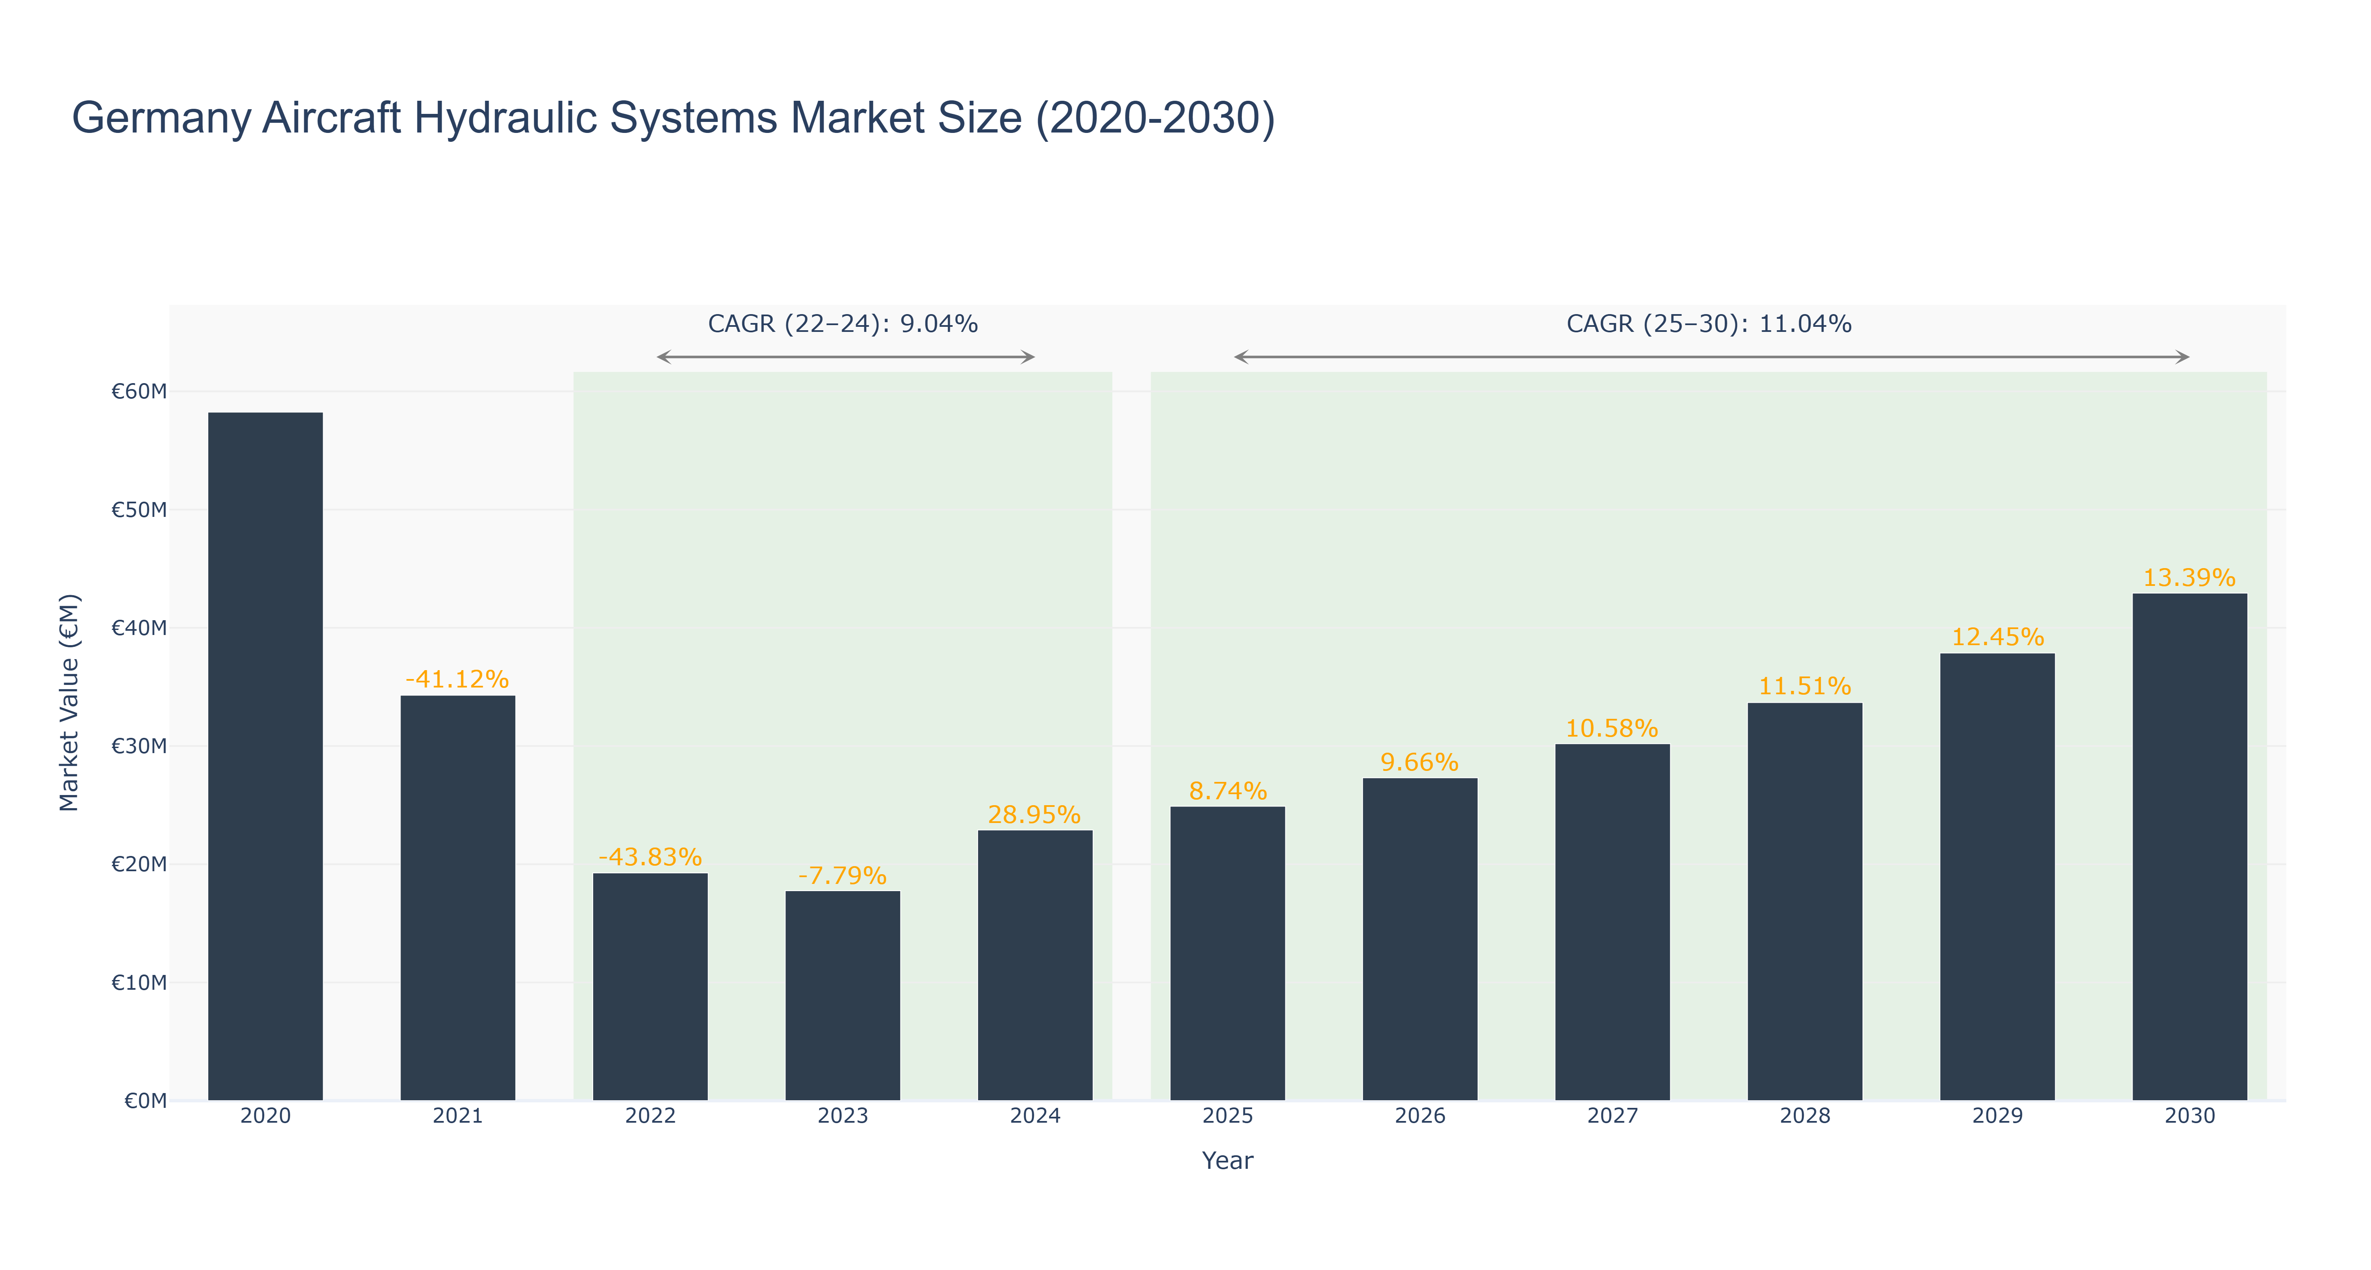Click the 10.58% growth label
The image size is (2371, 1270).
pyautogui.click(x=1612, y=728)
